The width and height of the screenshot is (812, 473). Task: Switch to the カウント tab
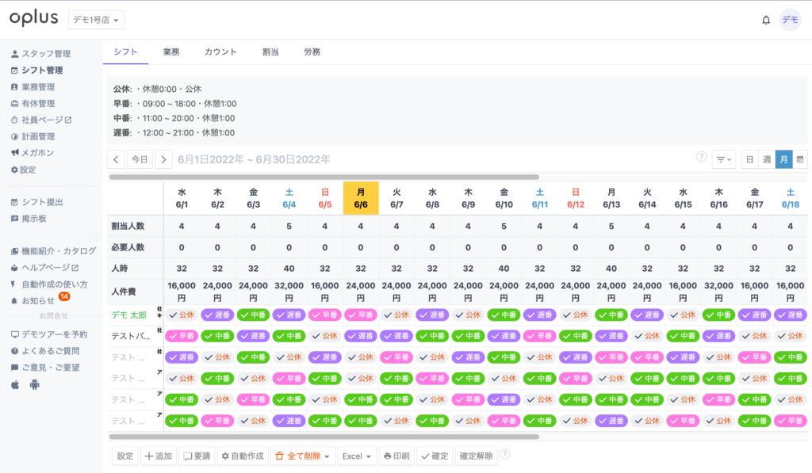pos(220,52)
